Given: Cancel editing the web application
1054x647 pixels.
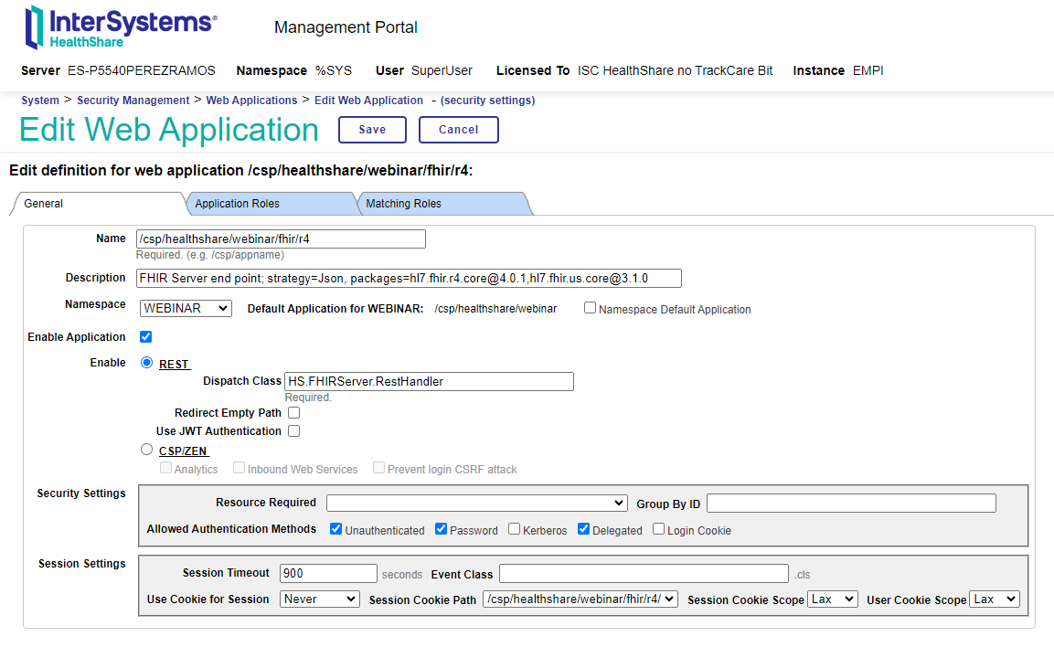Looking at the screenshot, I should [x=458, y=130].
